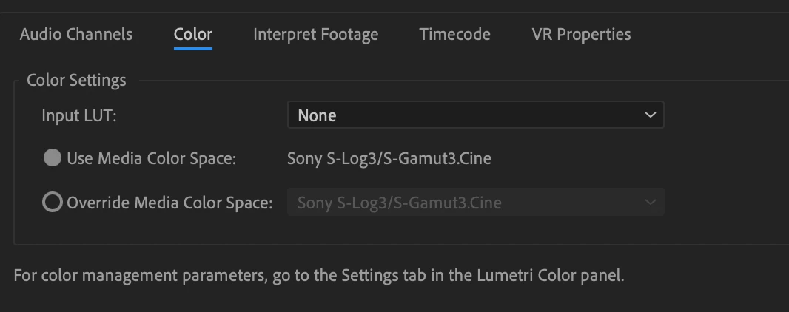Open the Input LUT dropdown showing None
Viewport: 789px width, 312px height.
475,115
